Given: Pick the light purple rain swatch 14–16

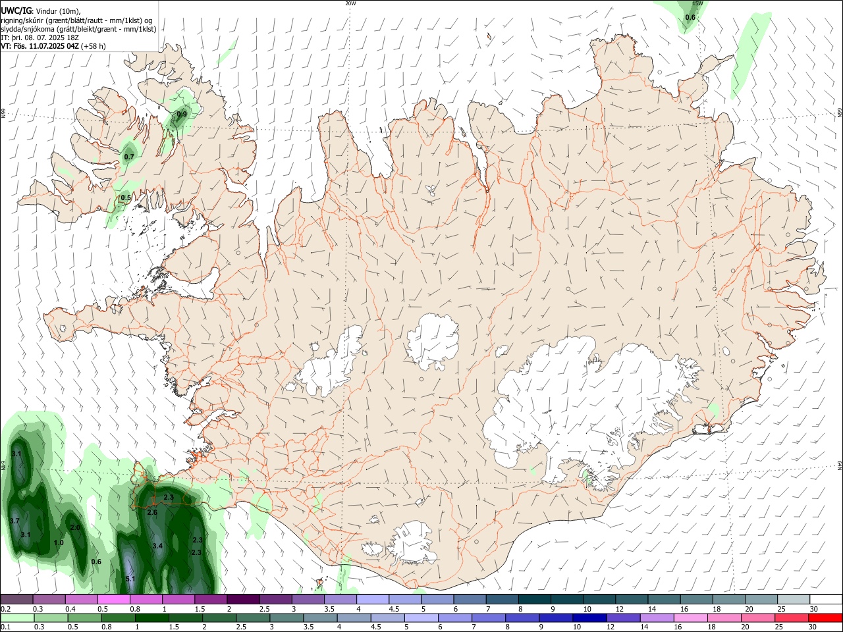Looking at the screenshot, I should tap(657, 618).
